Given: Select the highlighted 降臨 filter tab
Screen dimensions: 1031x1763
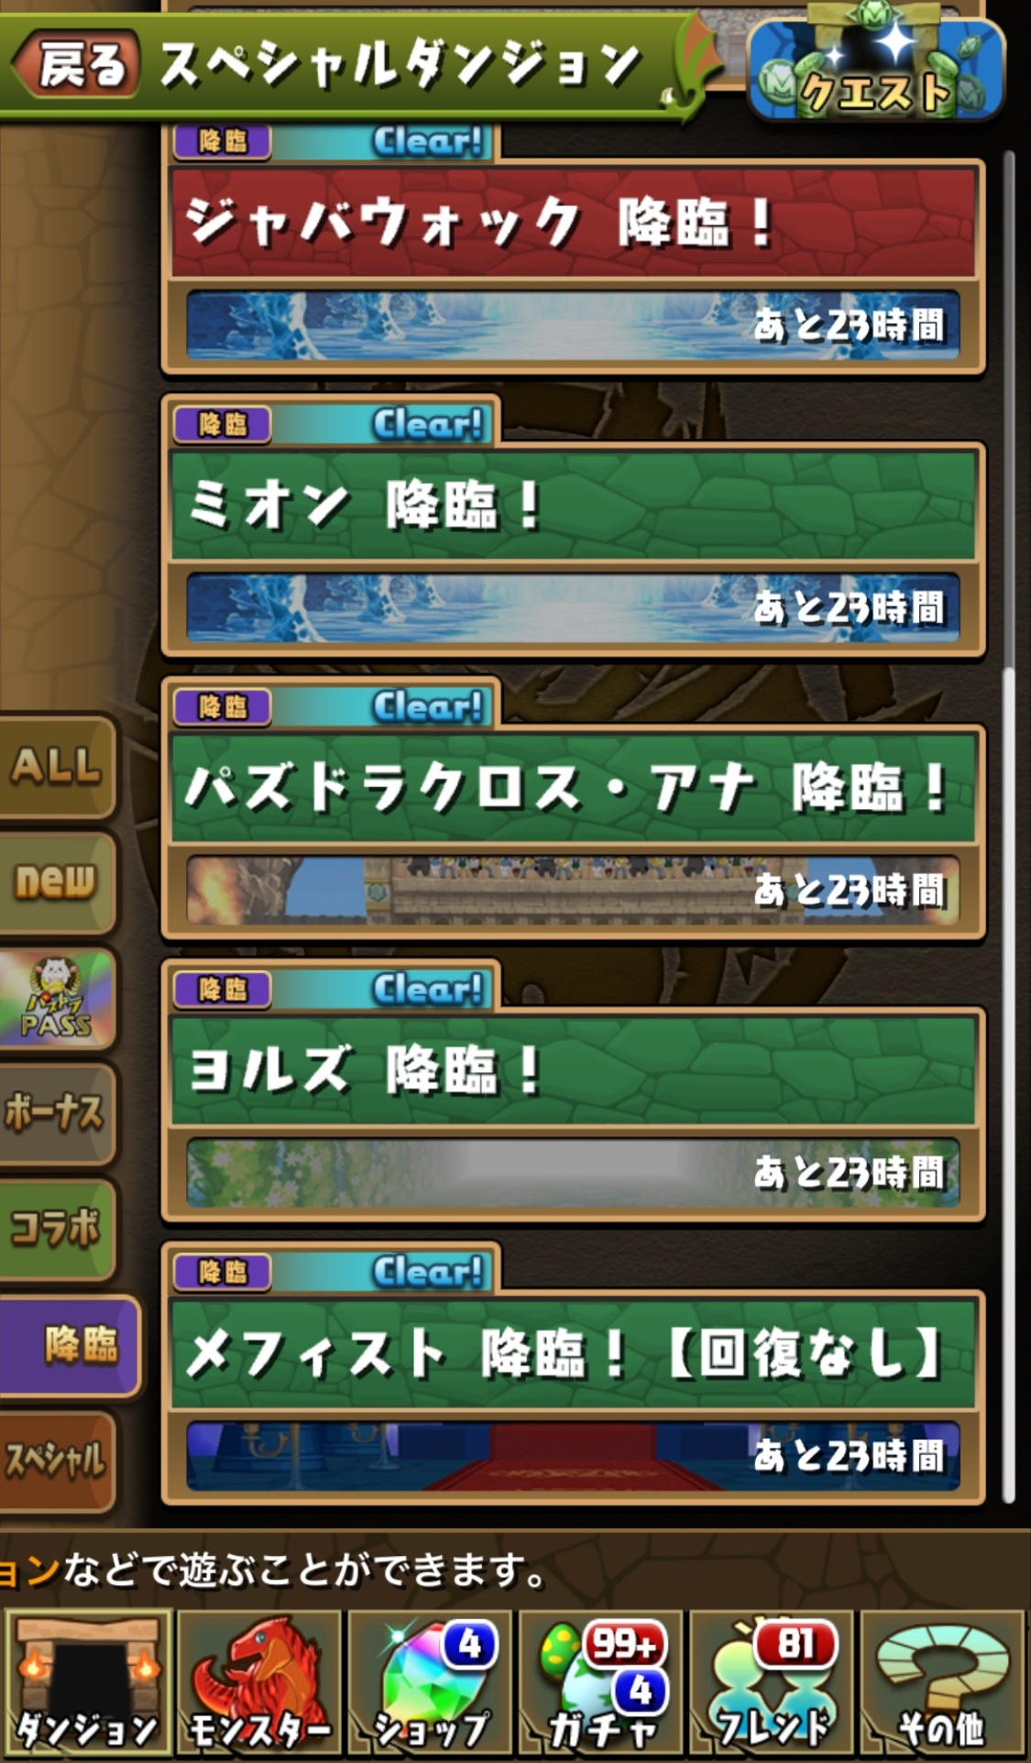Looking at the screenshot, I should pos(70,1345).
